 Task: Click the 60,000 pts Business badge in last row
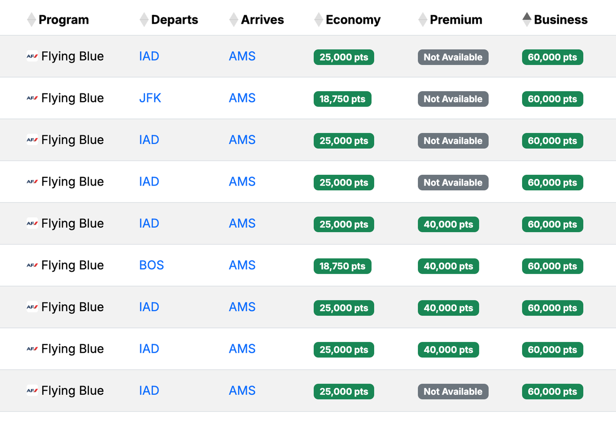pyautogui.click(x=552, y=391)
